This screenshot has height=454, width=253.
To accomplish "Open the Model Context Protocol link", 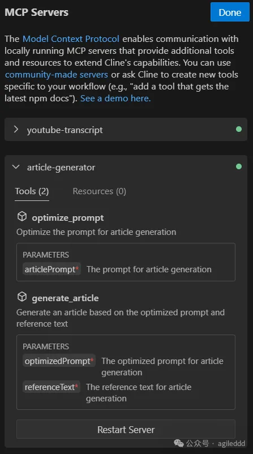I will 71,39.
